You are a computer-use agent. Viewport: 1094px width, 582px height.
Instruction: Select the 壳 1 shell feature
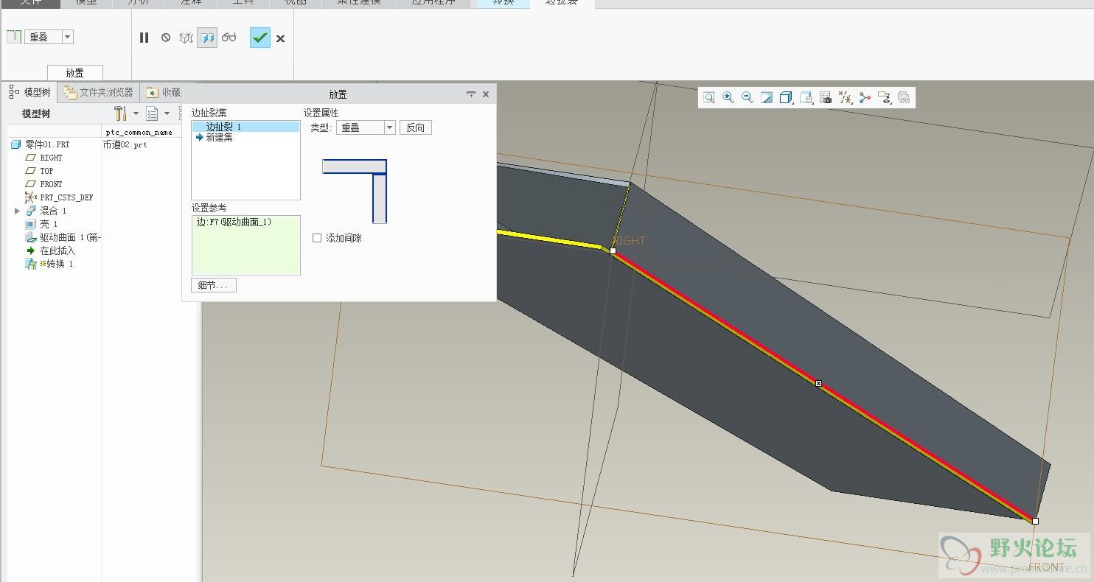[42, 224]
